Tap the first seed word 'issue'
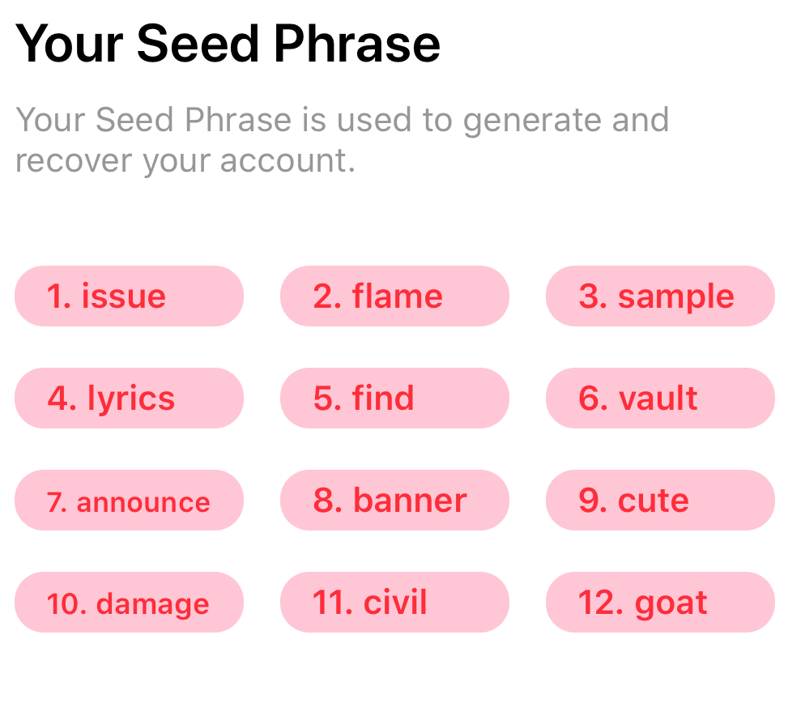788x703 pixels. point(129,296)
